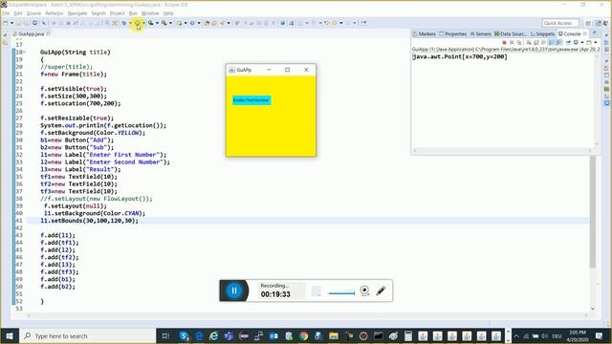Click the Debug bug toolbar icon
Screen dimensions: 612x344
click(124, 23)
